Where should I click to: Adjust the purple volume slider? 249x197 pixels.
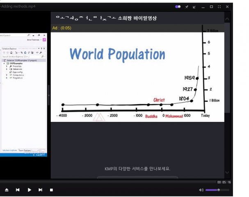point(217,190)
